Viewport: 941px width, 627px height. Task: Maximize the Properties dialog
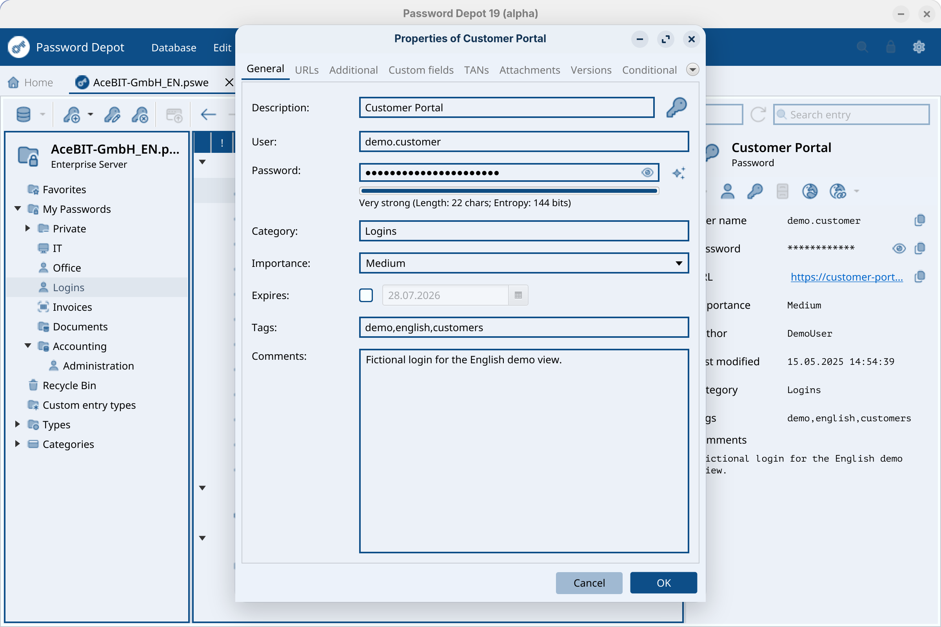[x=666, y=39]
